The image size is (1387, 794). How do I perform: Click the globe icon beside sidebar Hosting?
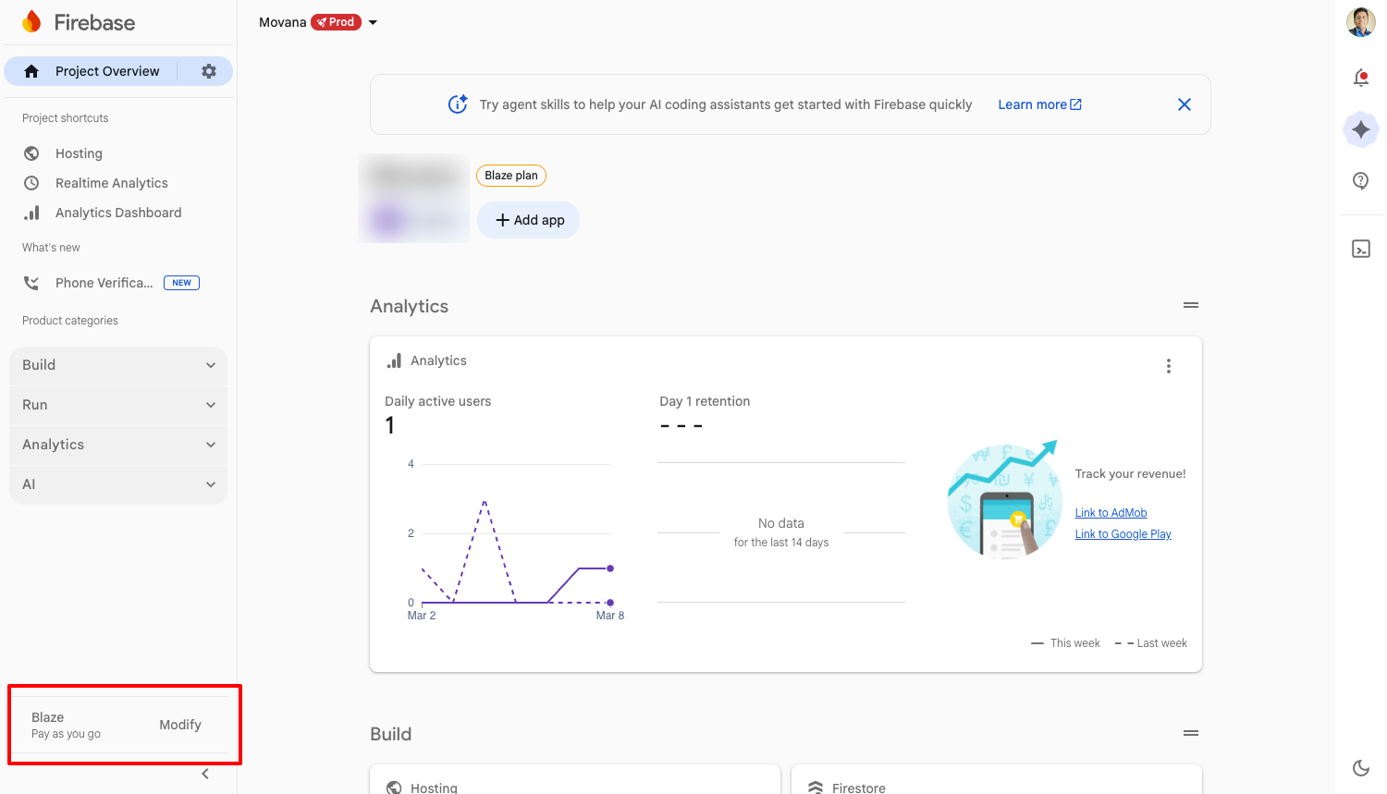[x=31, y=153]
